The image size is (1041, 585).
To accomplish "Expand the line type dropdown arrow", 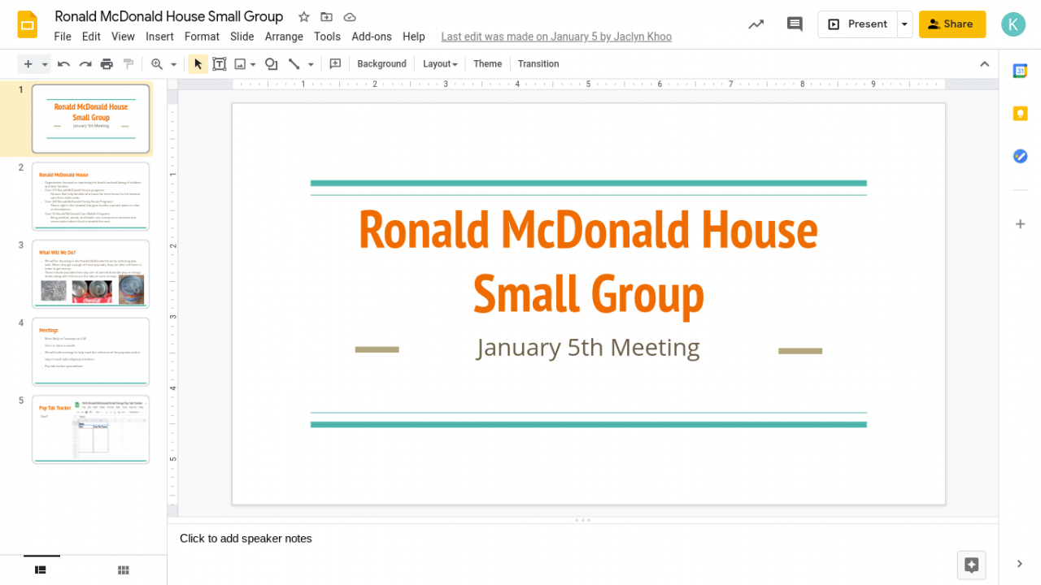I will [x=311, y=64].
